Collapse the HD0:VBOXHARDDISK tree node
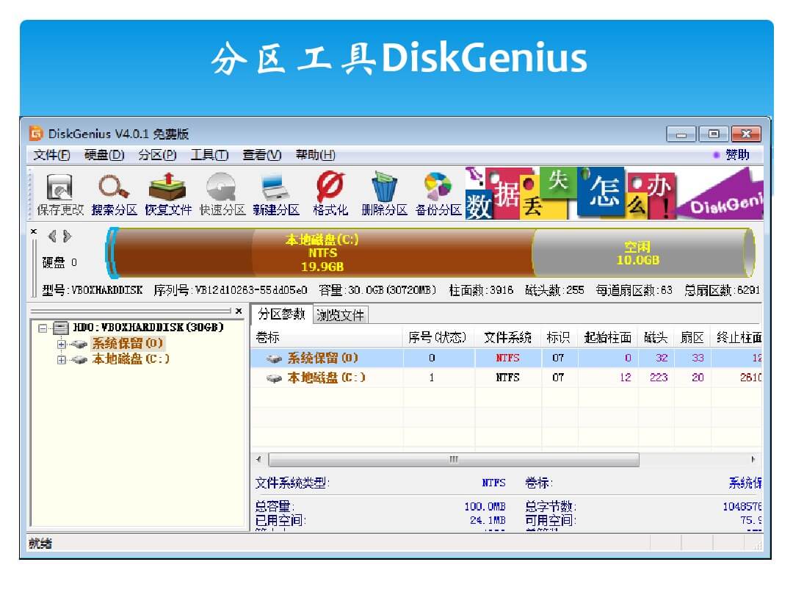Image resolution: width=793 pixels, height=595 pixels. (43, 328)
